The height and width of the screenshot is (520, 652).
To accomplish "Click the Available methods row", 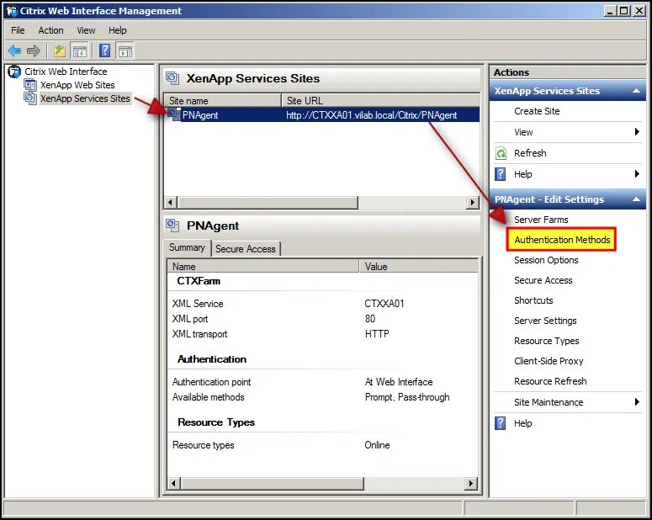I will point(323,397).
